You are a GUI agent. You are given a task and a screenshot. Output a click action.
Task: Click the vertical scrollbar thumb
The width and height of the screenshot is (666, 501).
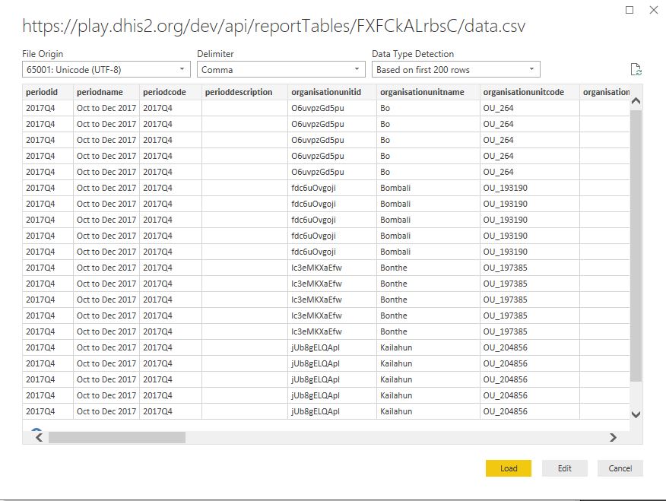click(636, 243)
